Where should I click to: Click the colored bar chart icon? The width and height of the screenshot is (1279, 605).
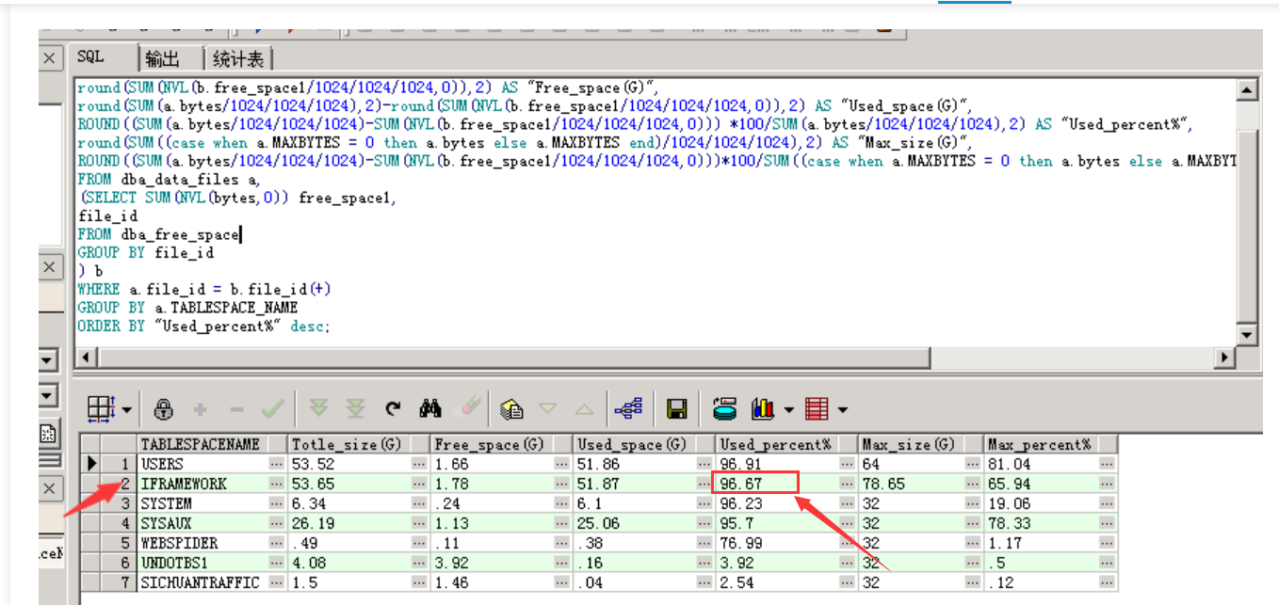coord(762,408)
